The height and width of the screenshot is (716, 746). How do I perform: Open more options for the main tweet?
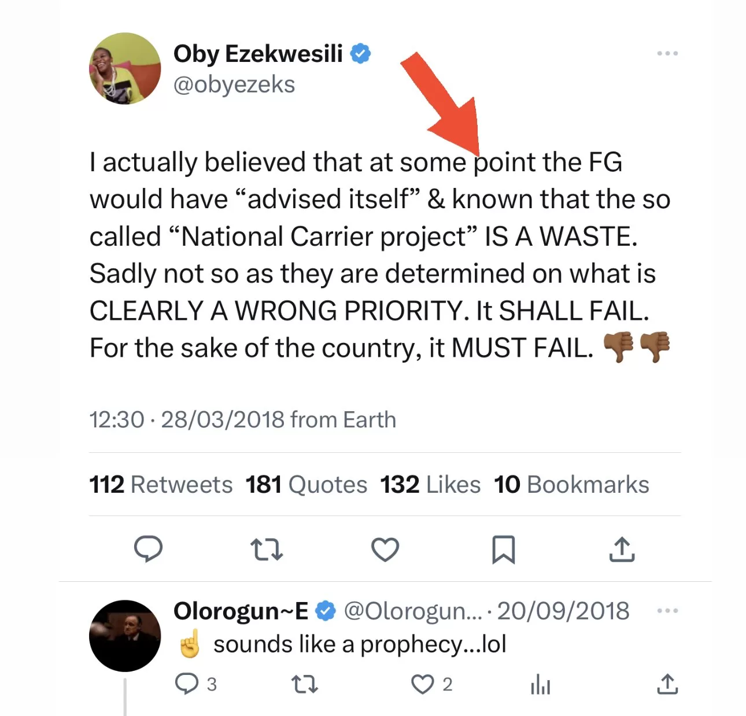tap(667, 53)
